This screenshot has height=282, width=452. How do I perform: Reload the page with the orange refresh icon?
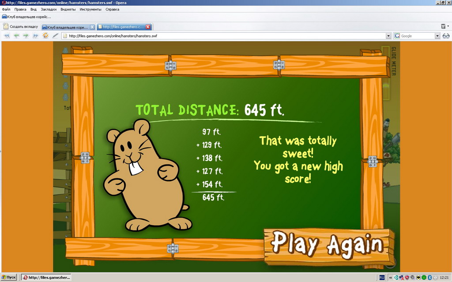[x=45, y=36]
